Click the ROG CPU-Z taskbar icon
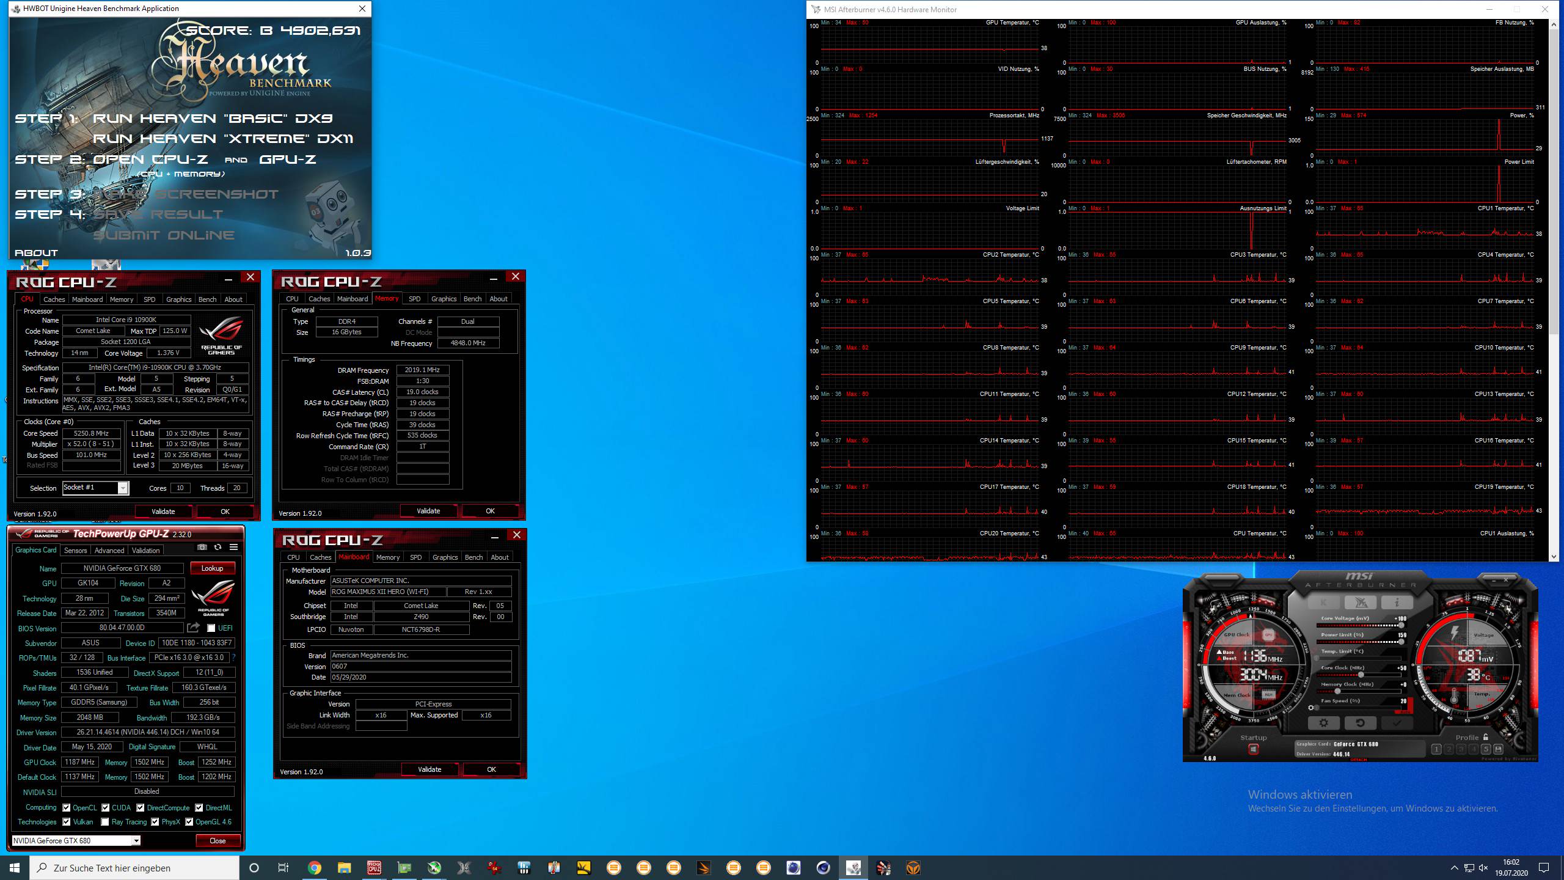The width and height of the screenshot is (1564, 880). pyautogui.click(x=374, y=868)
